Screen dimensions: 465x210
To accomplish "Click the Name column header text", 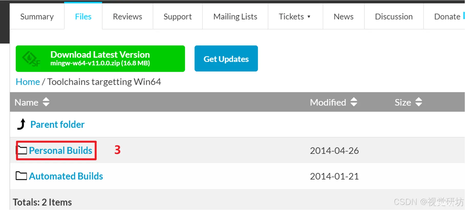I will point(26,102).
